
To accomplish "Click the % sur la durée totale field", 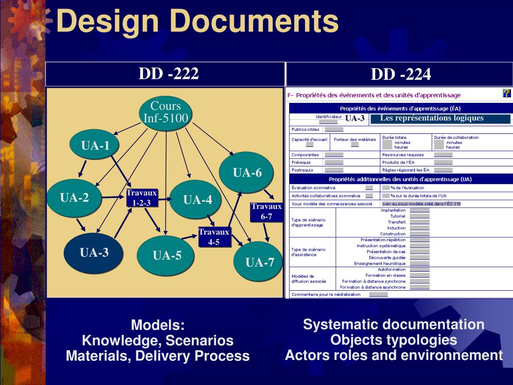I will click(386, 196).
